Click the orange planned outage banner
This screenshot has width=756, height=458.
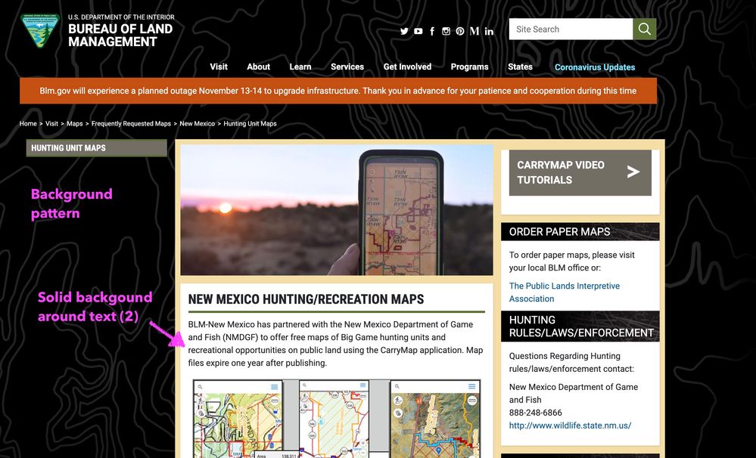[338, 91]
